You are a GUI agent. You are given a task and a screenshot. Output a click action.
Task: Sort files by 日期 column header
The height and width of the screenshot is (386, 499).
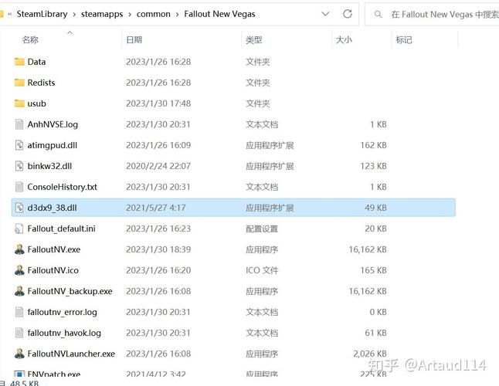(x=134, y=39)
